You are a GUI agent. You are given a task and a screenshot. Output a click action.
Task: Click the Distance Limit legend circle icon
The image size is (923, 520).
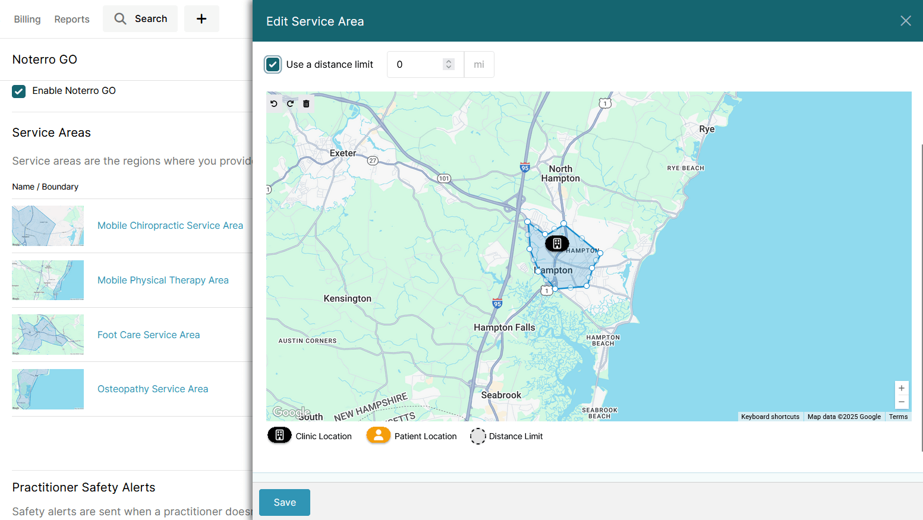pos(478,436)
